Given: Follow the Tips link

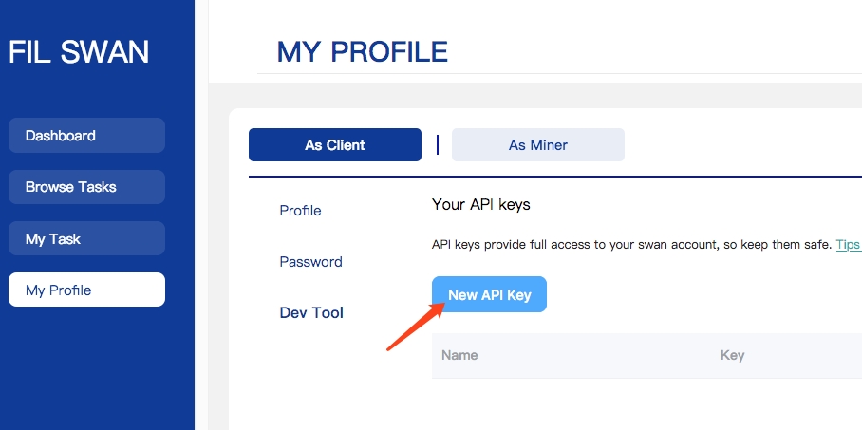Looking at the screenshot, I should click(848, 245).
